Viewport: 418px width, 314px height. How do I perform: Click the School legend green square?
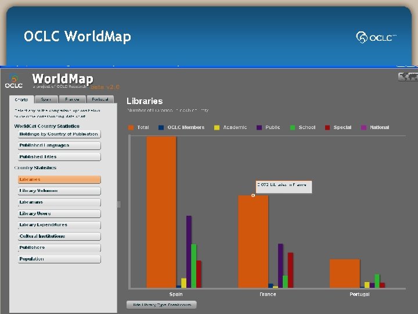(293, 127)
